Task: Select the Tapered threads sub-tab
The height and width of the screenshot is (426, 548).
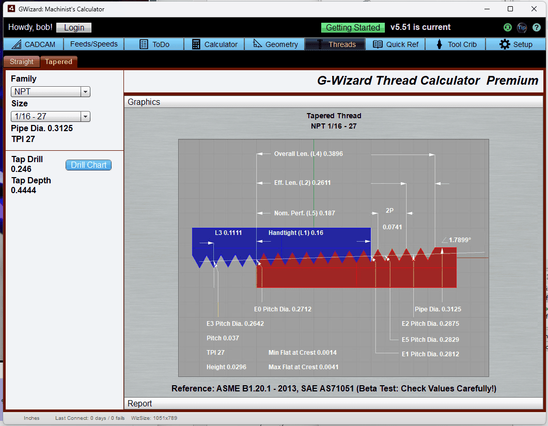Action: tap(58, 62)
